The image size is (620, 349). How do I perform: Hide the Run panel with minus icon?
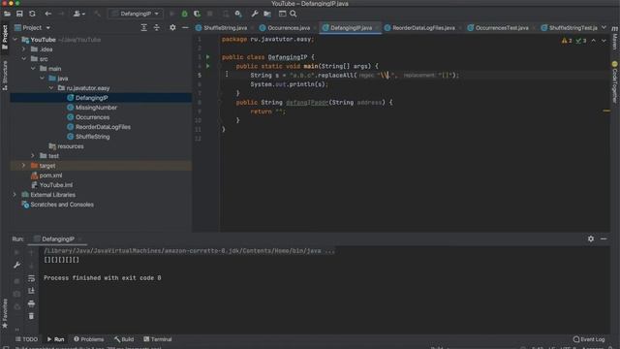pyautogui.click(x=604, y=239)
